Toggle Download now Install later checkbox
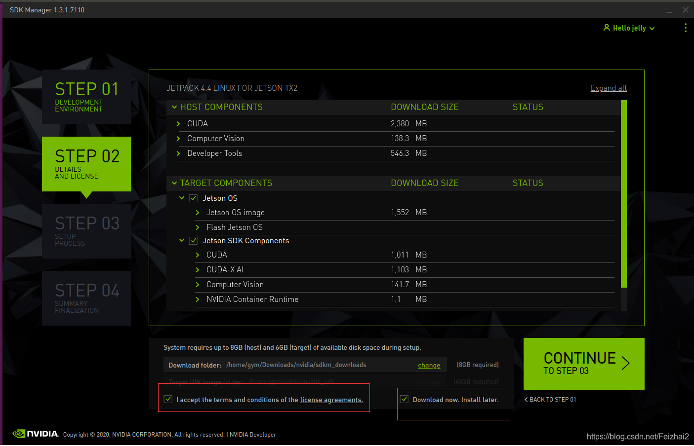 point(405,399)
